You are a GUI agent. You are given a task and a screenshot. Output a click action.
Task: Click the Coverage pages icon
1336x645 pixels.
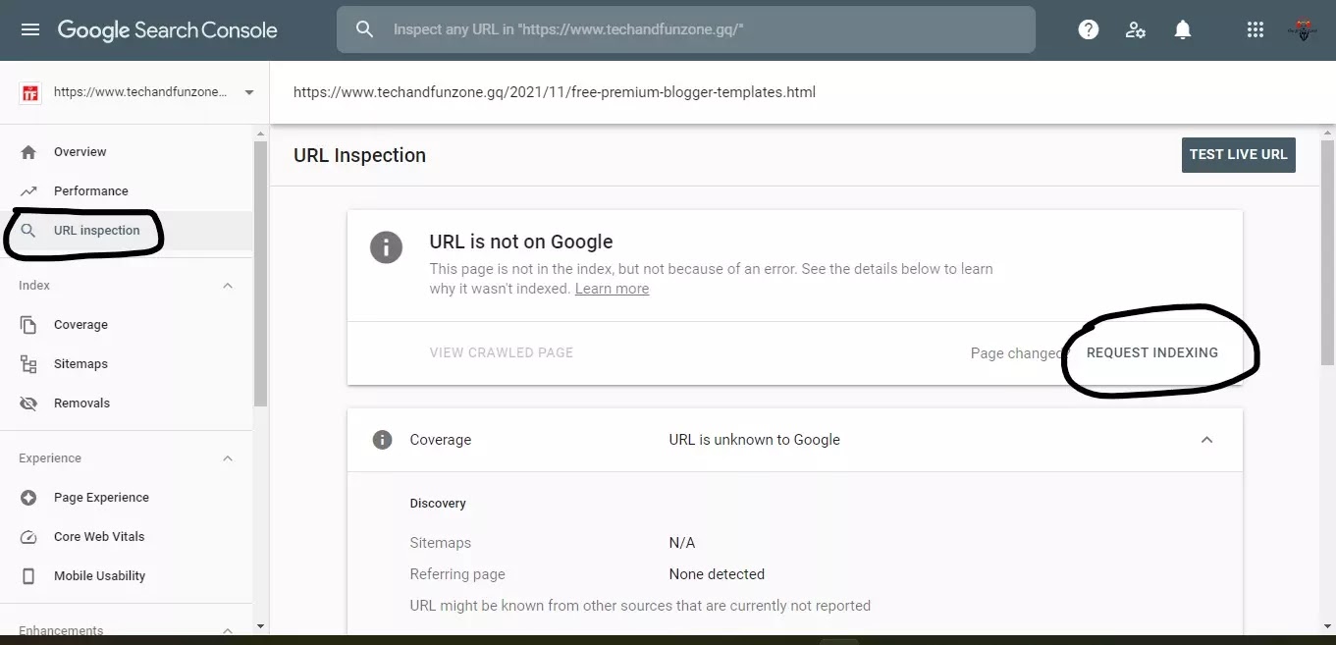[28, 325]
